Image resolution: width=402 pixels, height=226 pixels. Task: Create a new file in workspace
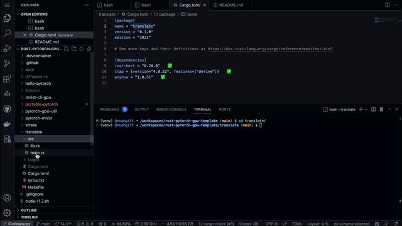click(67, 49)
